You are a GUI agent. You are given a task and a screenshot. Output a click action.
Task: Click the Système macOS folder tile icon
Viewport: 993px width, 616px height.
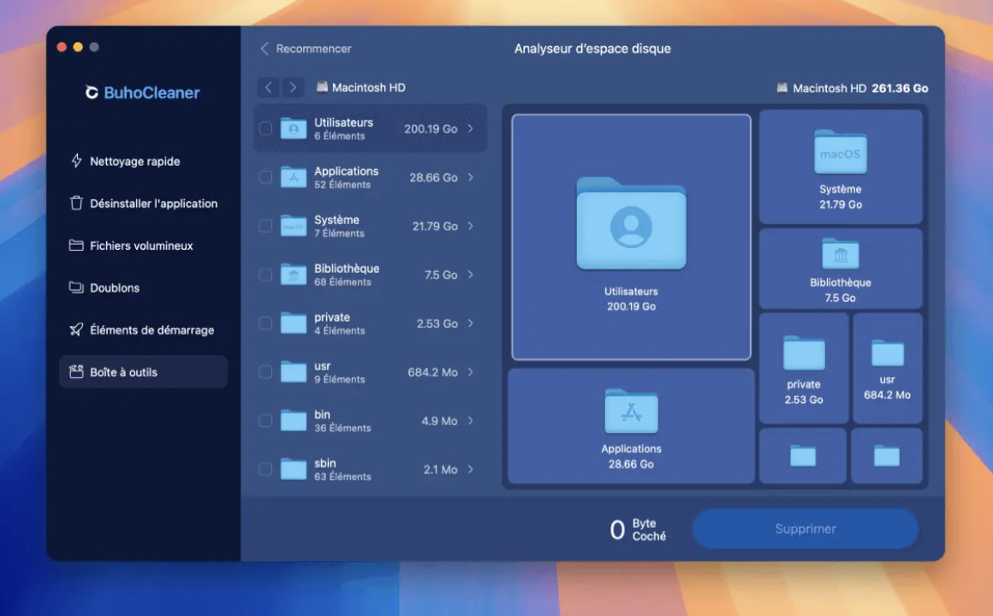pyautogui.click(x=840, y=154)
